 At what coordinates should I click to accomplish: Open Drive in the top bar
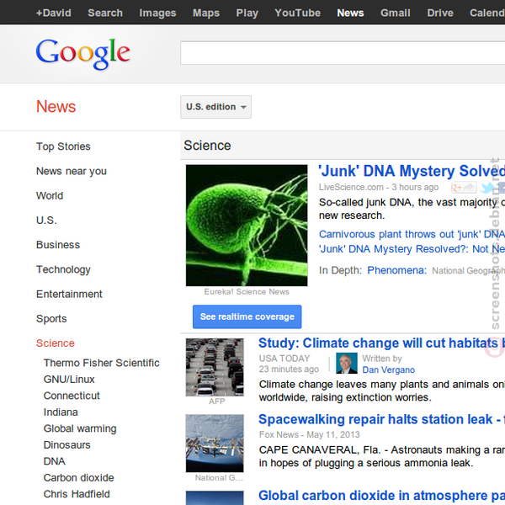[440, 13]
